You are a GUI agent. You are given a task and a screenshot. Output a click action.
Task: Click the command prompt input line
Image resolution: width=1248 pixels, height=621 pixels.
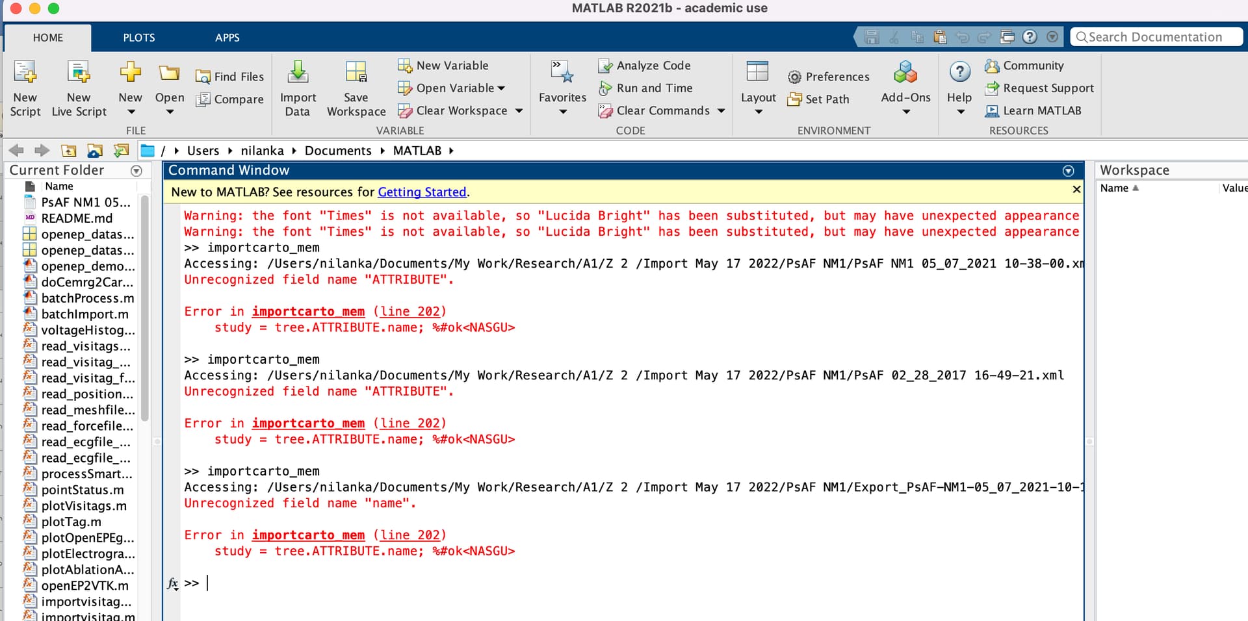(630, 583)
